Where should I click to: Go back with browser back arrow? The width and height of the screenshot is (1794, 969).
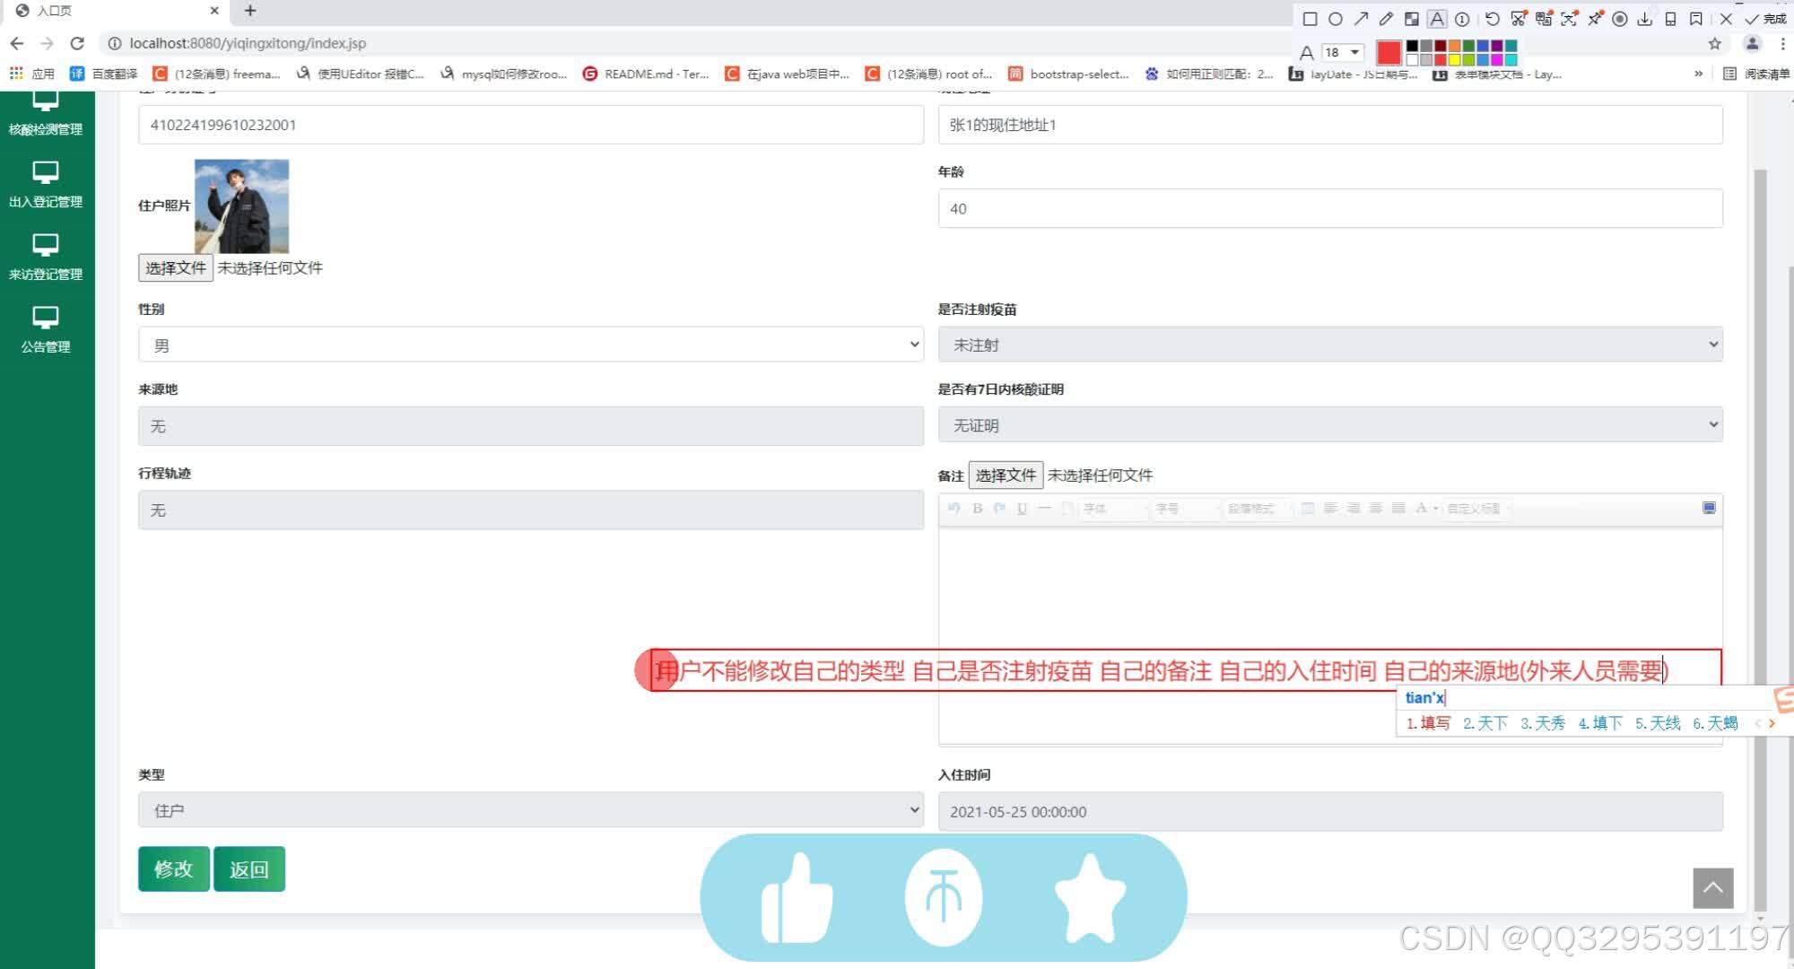pos(17,43)
